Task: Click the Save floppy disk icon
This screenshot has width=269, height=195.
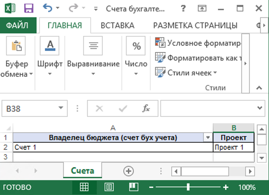Action: pos(29,8)
